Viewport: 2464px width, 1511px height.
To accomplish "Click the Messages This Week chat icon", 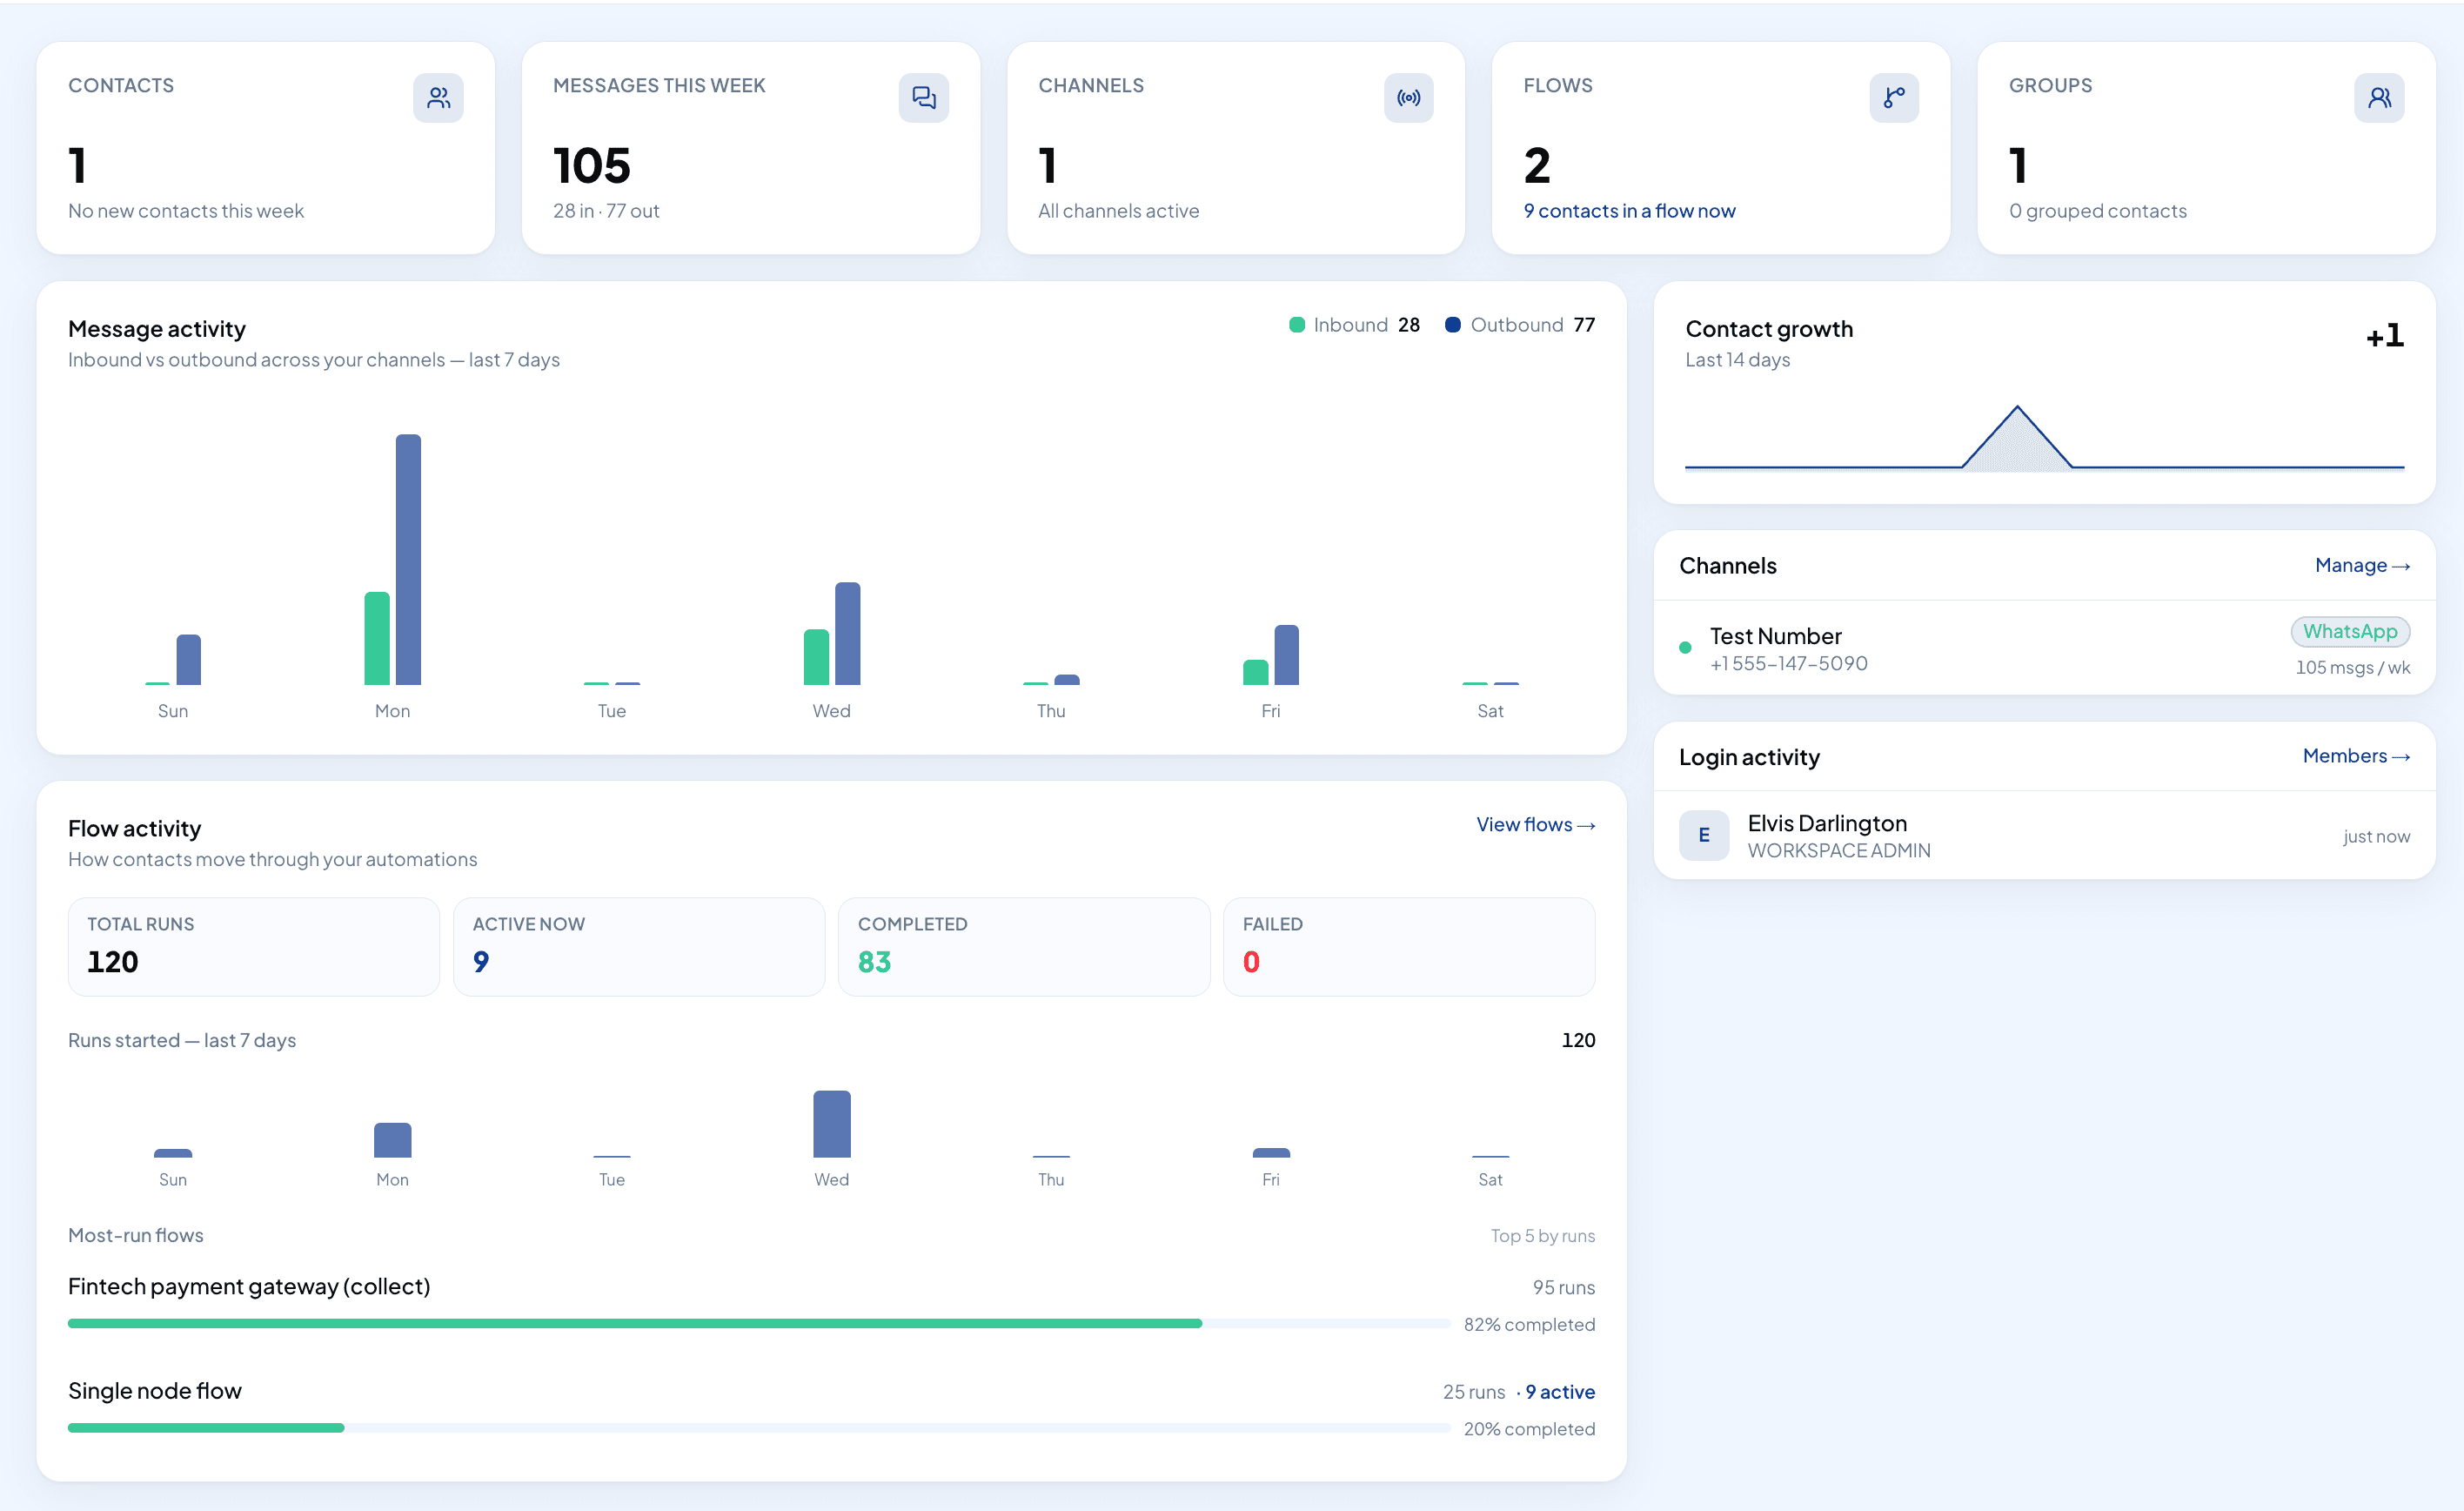I will point(923,98).
